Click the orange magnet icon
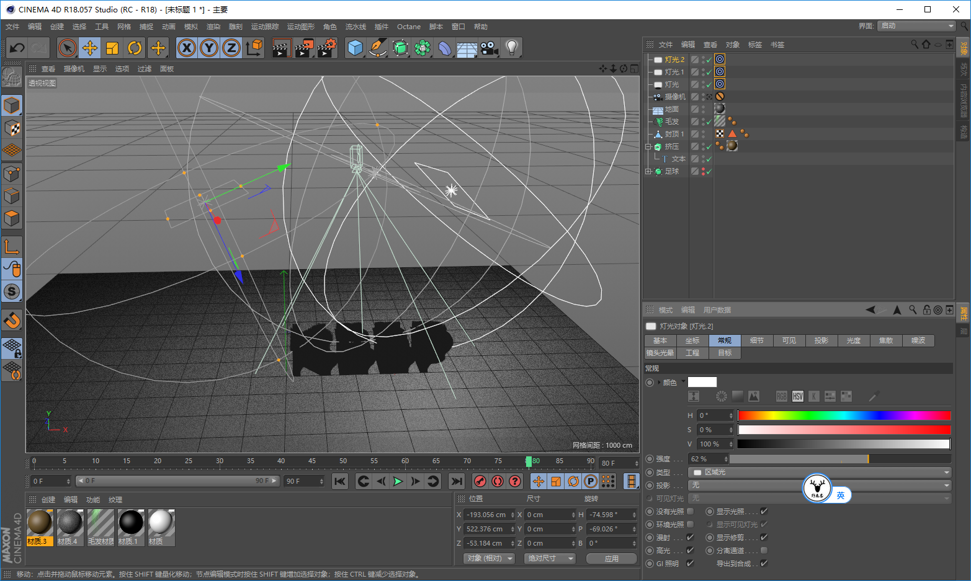The height and width of the screenshot is (581, 971). tap(12, 320)
